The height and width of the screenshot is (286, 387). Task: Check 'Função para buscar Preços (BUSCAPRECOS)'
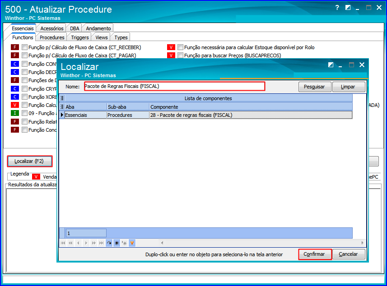(x=181, y=55)
